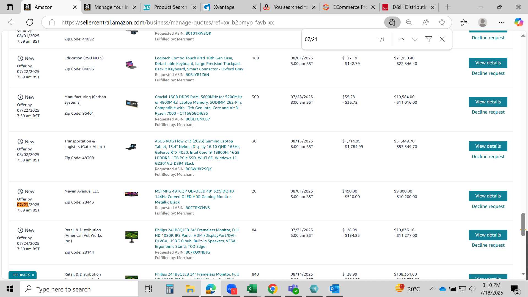Open Crucial 16GB DDR5 RAM product link

(x=199, y=105)
